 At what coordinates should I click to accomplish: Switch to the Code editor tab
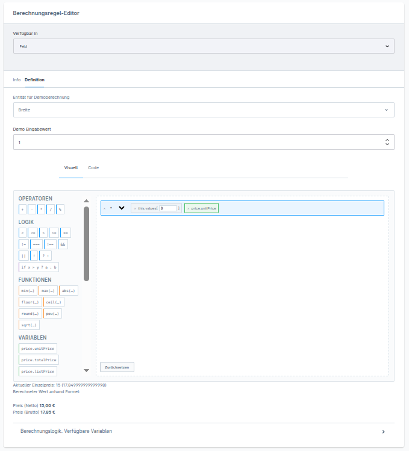(x=93, y=167)
